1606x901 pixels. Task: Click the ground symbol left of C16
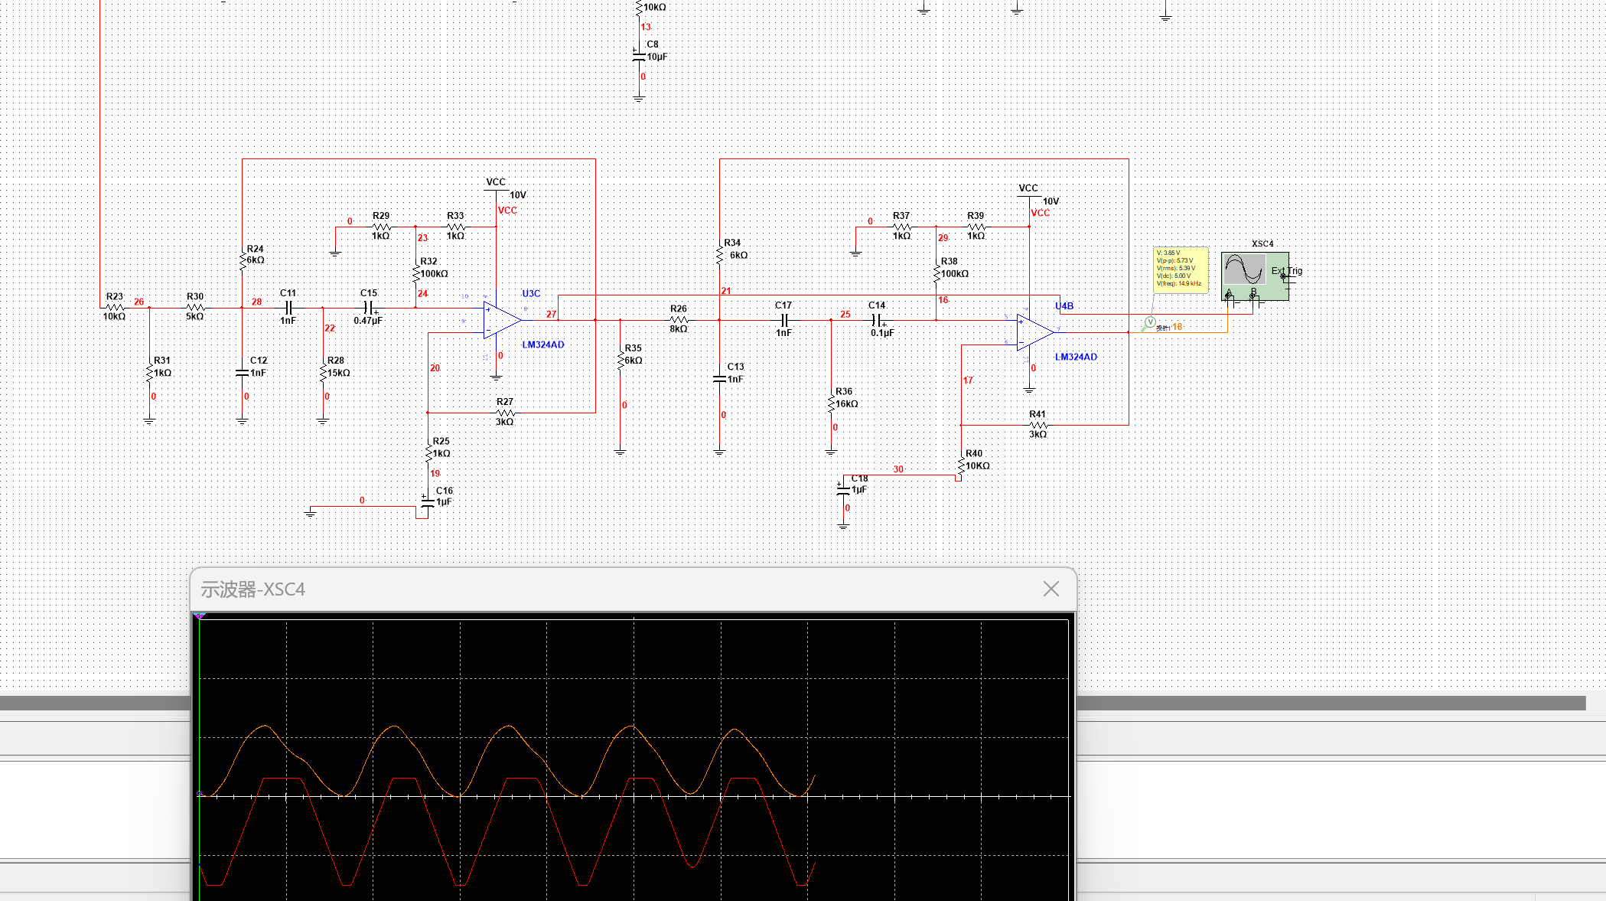point(310,512)
